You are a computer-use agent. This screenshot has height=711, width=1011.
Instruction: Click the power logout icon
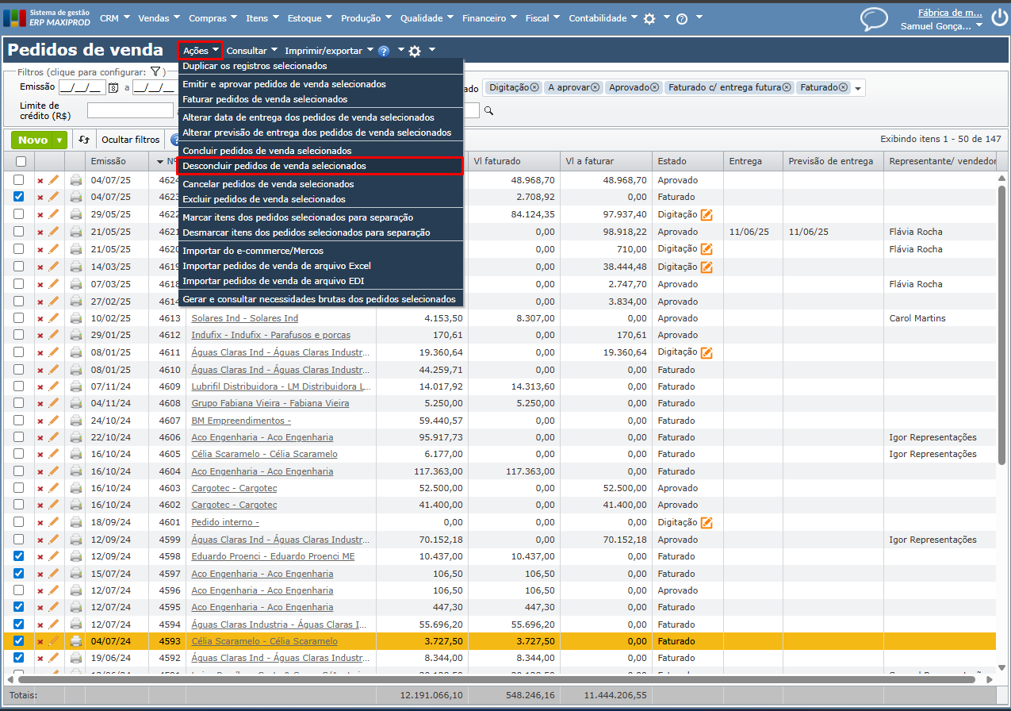pyautogui.click(x=999, y=15)
